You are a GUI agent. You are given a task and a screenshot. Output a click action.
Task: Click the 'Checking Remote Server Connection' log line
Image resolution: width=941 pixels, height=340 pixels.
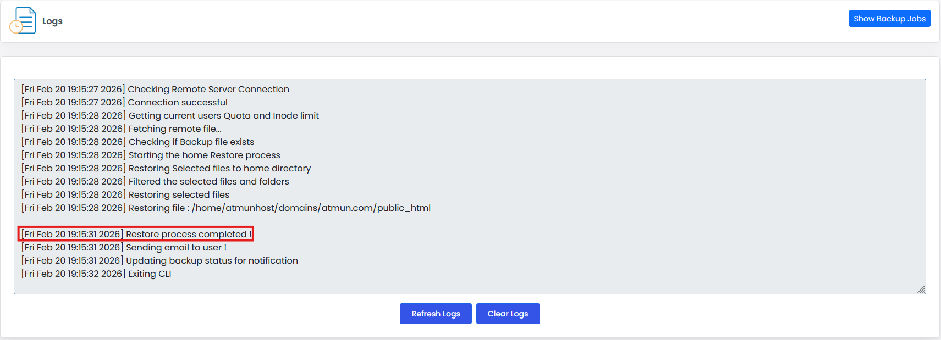click(x=155, y=90)
